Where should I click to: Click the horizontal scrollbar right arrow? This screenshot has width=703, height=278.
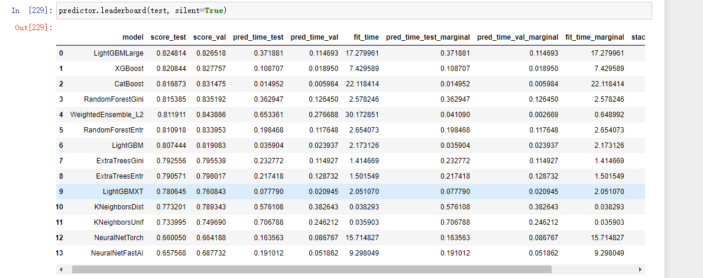pyautogui.click(x=640, y=270)
